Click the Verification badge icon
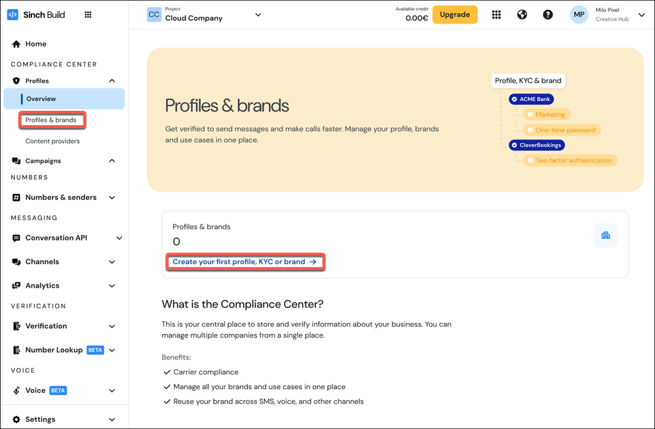655x429 pixels. 16,326
